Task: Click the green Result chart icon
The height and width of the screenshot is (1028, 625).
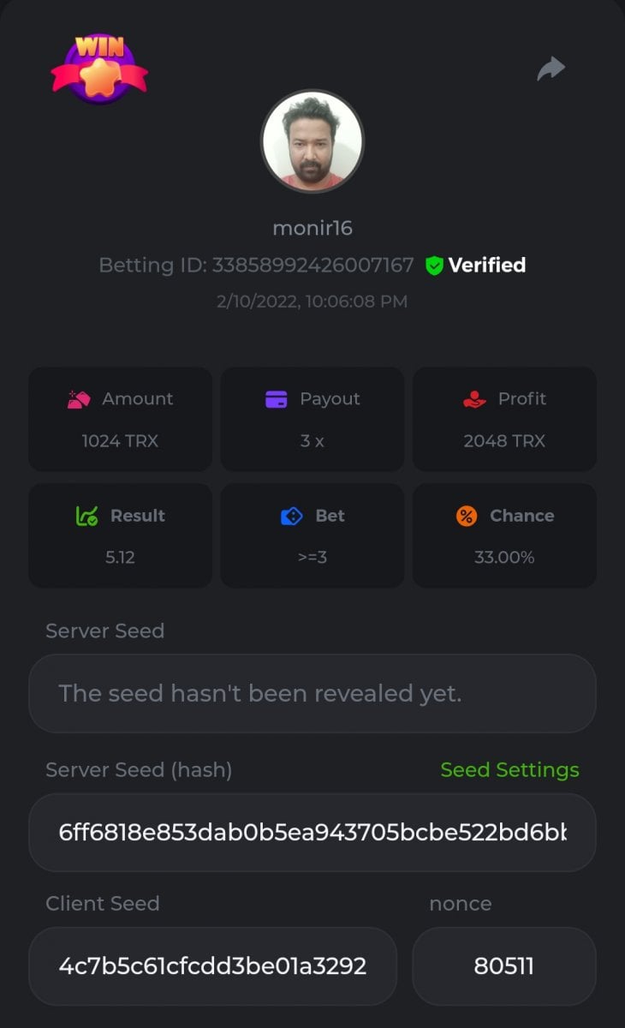Action: coord(86,516)
